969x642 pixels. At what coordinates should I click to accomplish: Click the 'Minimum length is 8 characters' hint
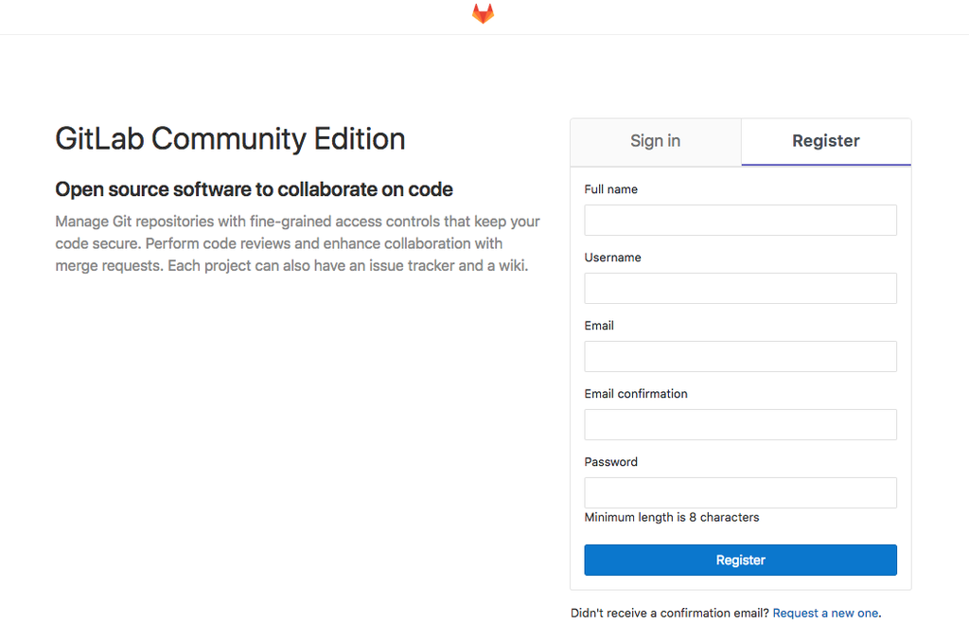coord(672,517)
